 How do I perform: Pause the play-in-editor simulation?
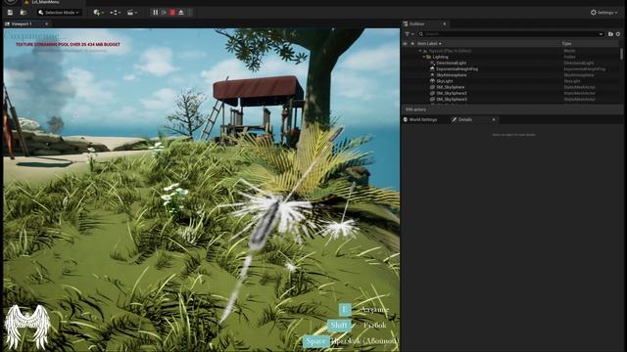click(155, 13)
